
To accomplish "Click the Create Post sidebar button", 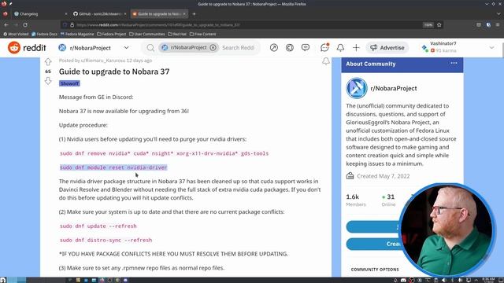I will [x=373, y=244].
